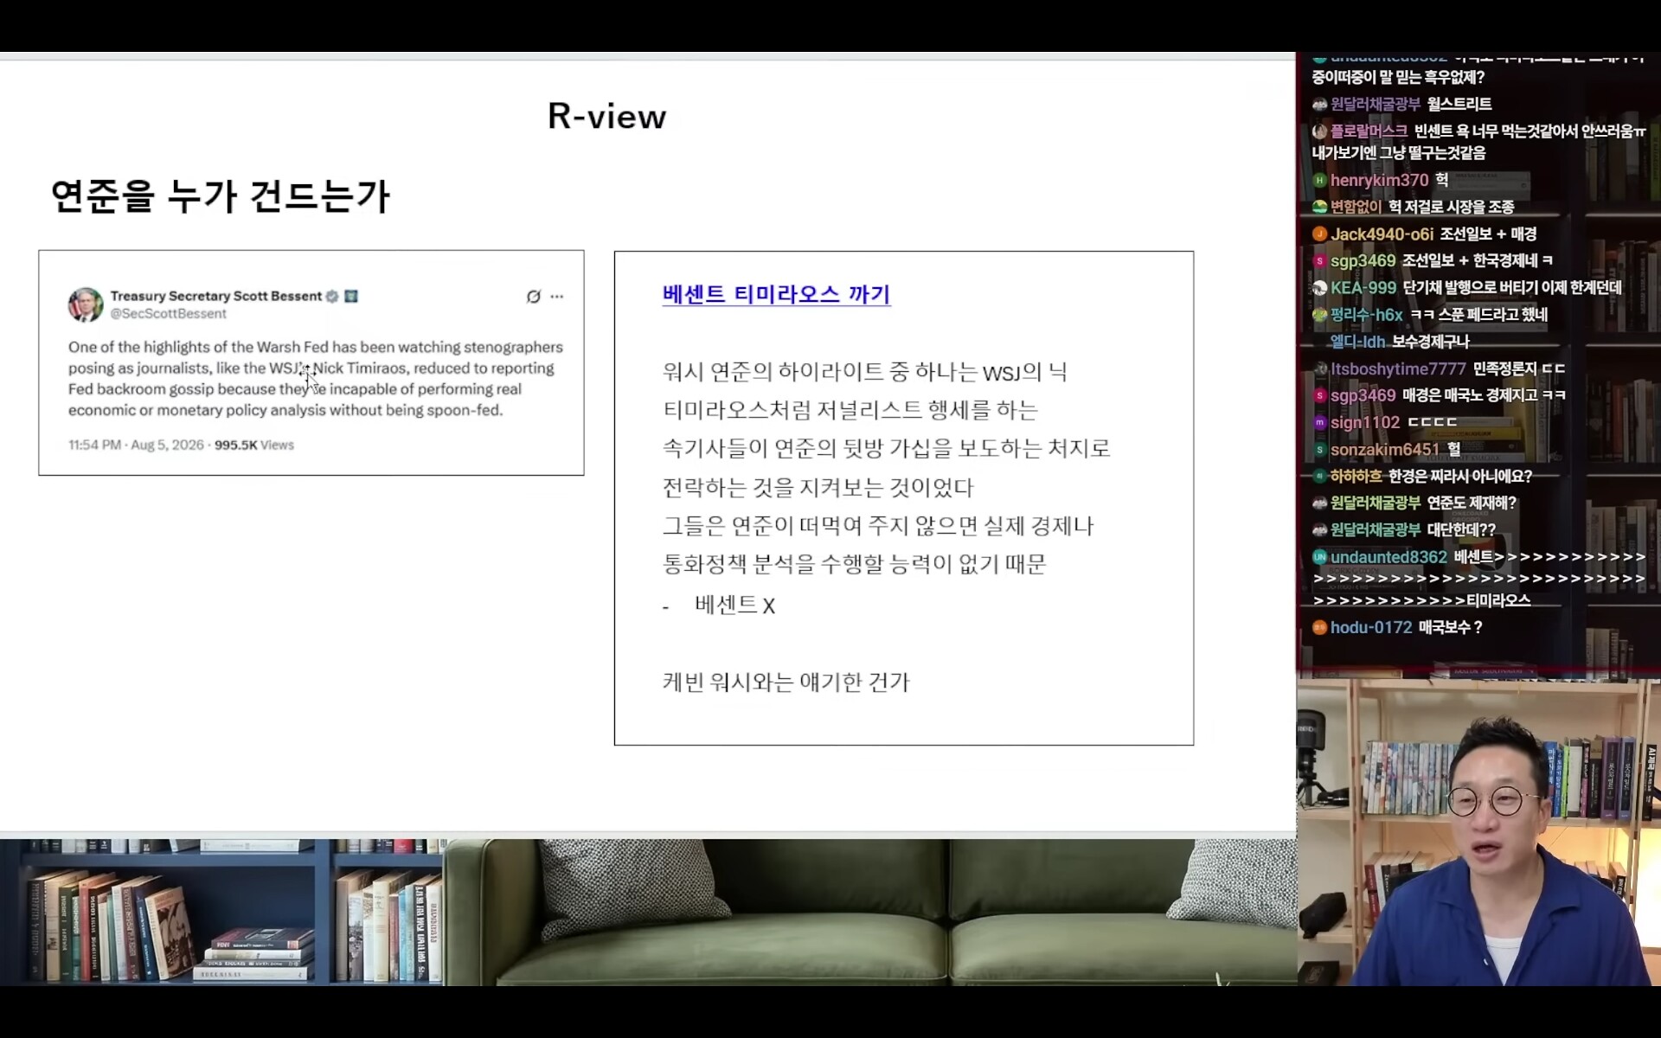Click the avatar beside 변함없이 in chat

click(1319, 208)
